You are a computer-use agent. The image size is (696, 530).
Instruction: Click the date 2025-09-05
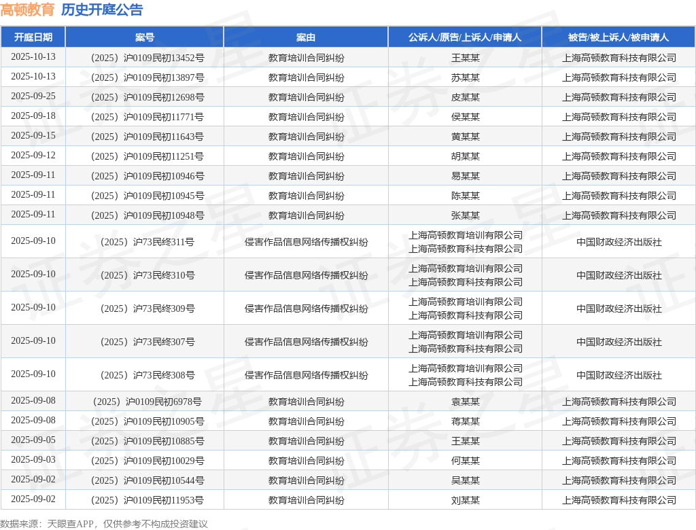tap(33, 440)
